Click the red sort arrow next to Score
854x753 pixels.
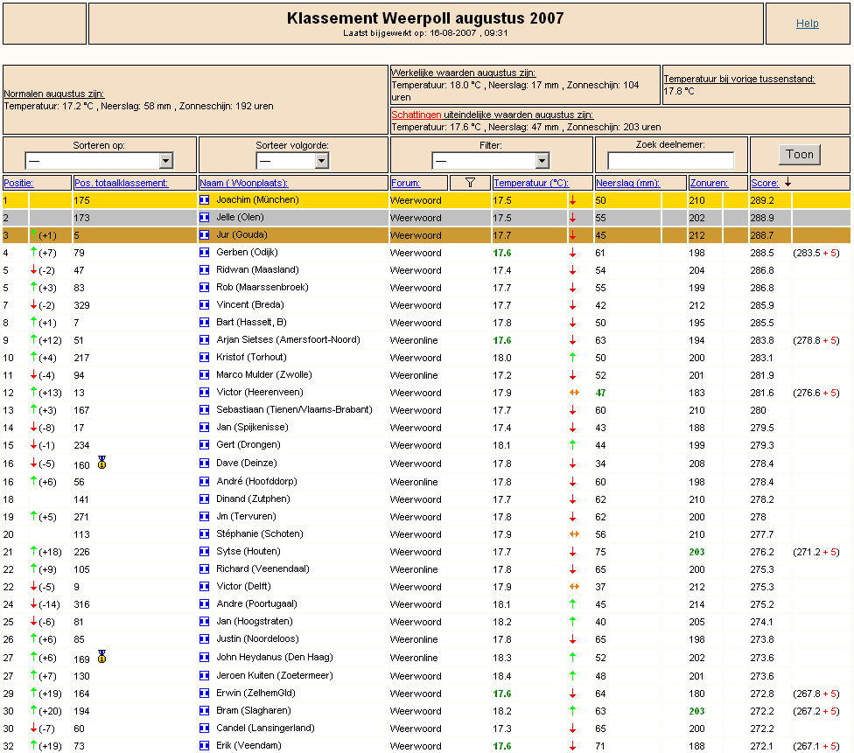(x=787, y=183)
